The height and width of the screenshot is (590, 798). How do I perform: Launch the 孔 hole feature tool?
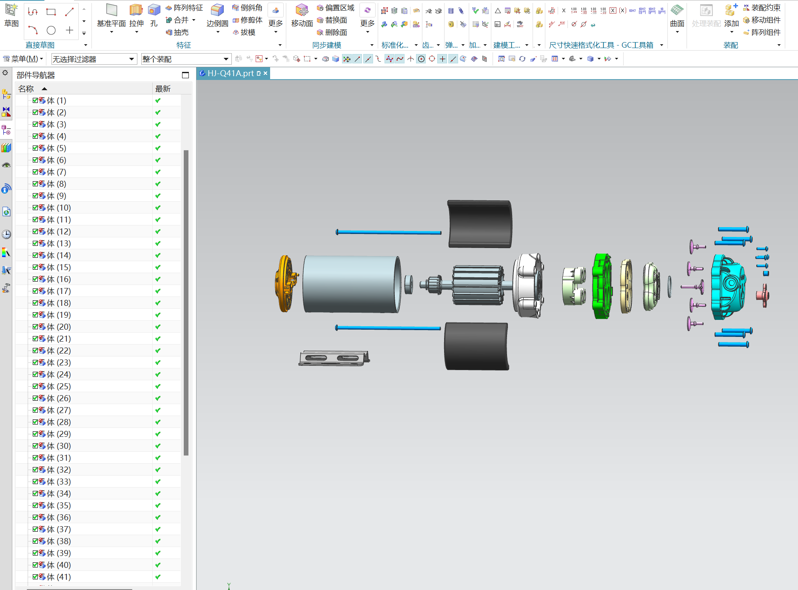154,15
